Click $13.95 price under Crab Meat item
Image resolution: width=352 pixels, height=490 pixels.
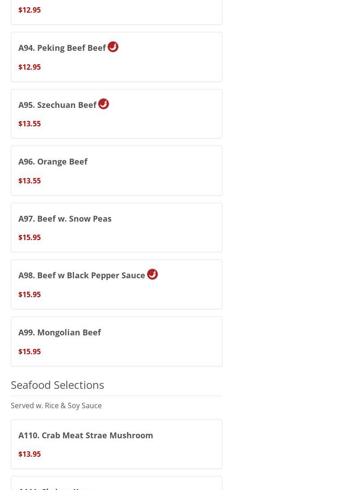click(x=30, y=454)
